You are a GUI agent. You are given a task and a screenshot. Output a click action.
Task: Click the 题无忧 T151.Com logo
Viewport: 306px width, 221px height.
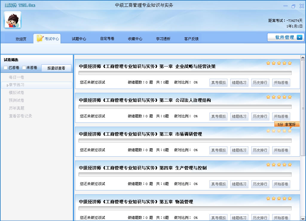(x=20, y=5)
